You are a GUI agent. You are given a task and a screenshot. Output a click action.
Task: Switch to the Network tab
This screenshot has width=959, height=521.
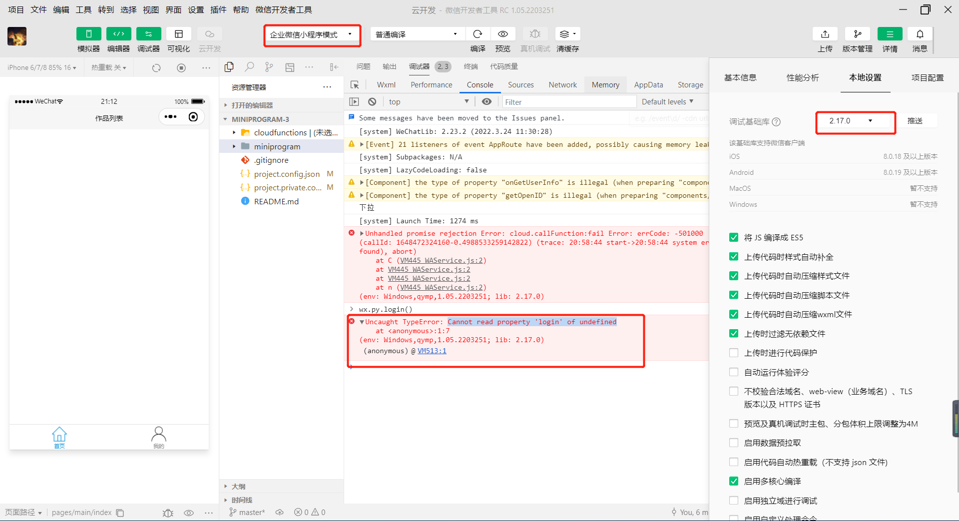(562, 85)
